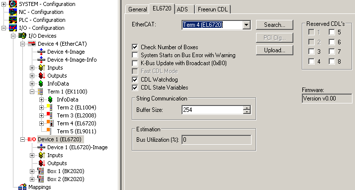
Task: Increase Buffer Size with up arrow
Action: coord(247,108)
